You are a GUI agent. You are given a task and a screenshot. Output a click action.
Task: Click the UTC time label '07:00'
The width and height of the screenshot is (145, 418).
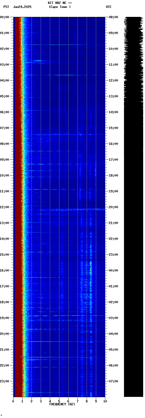click(113, 381)
